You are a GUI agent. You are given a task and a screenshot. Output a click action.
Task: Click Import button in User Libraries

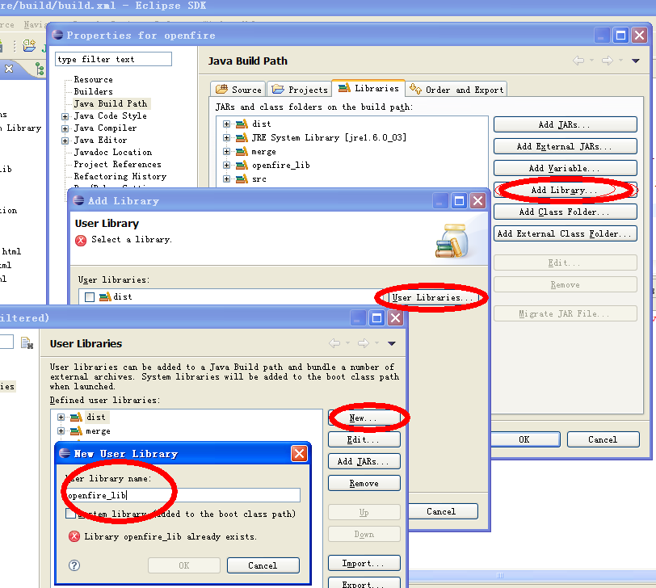click(364, 563)
